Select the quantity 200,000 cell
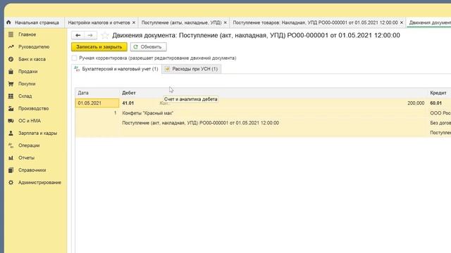Image resolution: width=451 pixels, height=253 pixels. [416, 103]
